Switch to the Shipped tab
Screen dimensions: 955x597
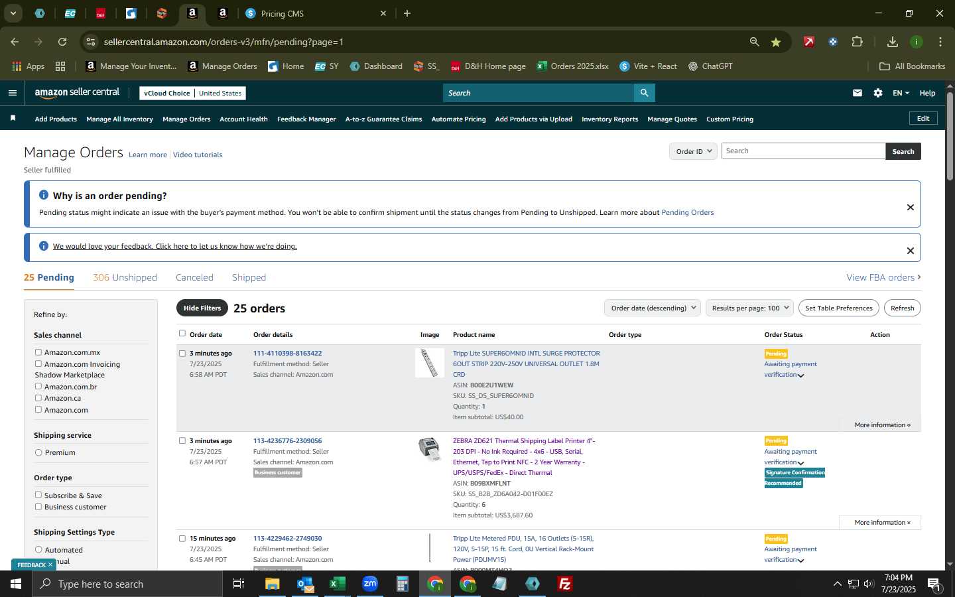pyautogui.click(x=249, y=277)
